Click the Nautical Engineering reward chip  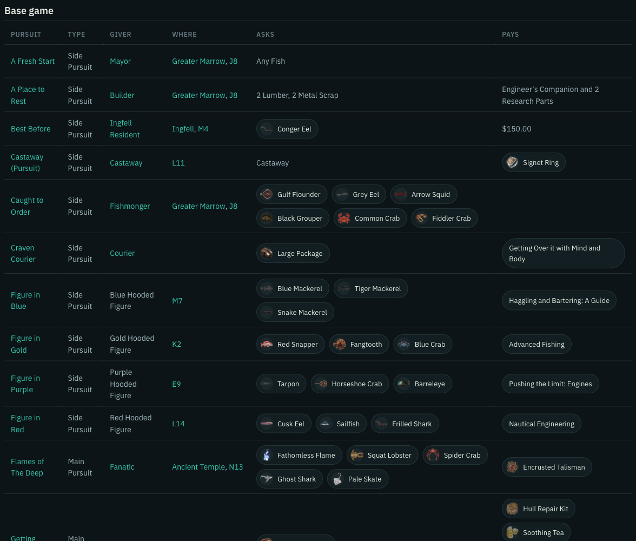click(x=541, y=424)
